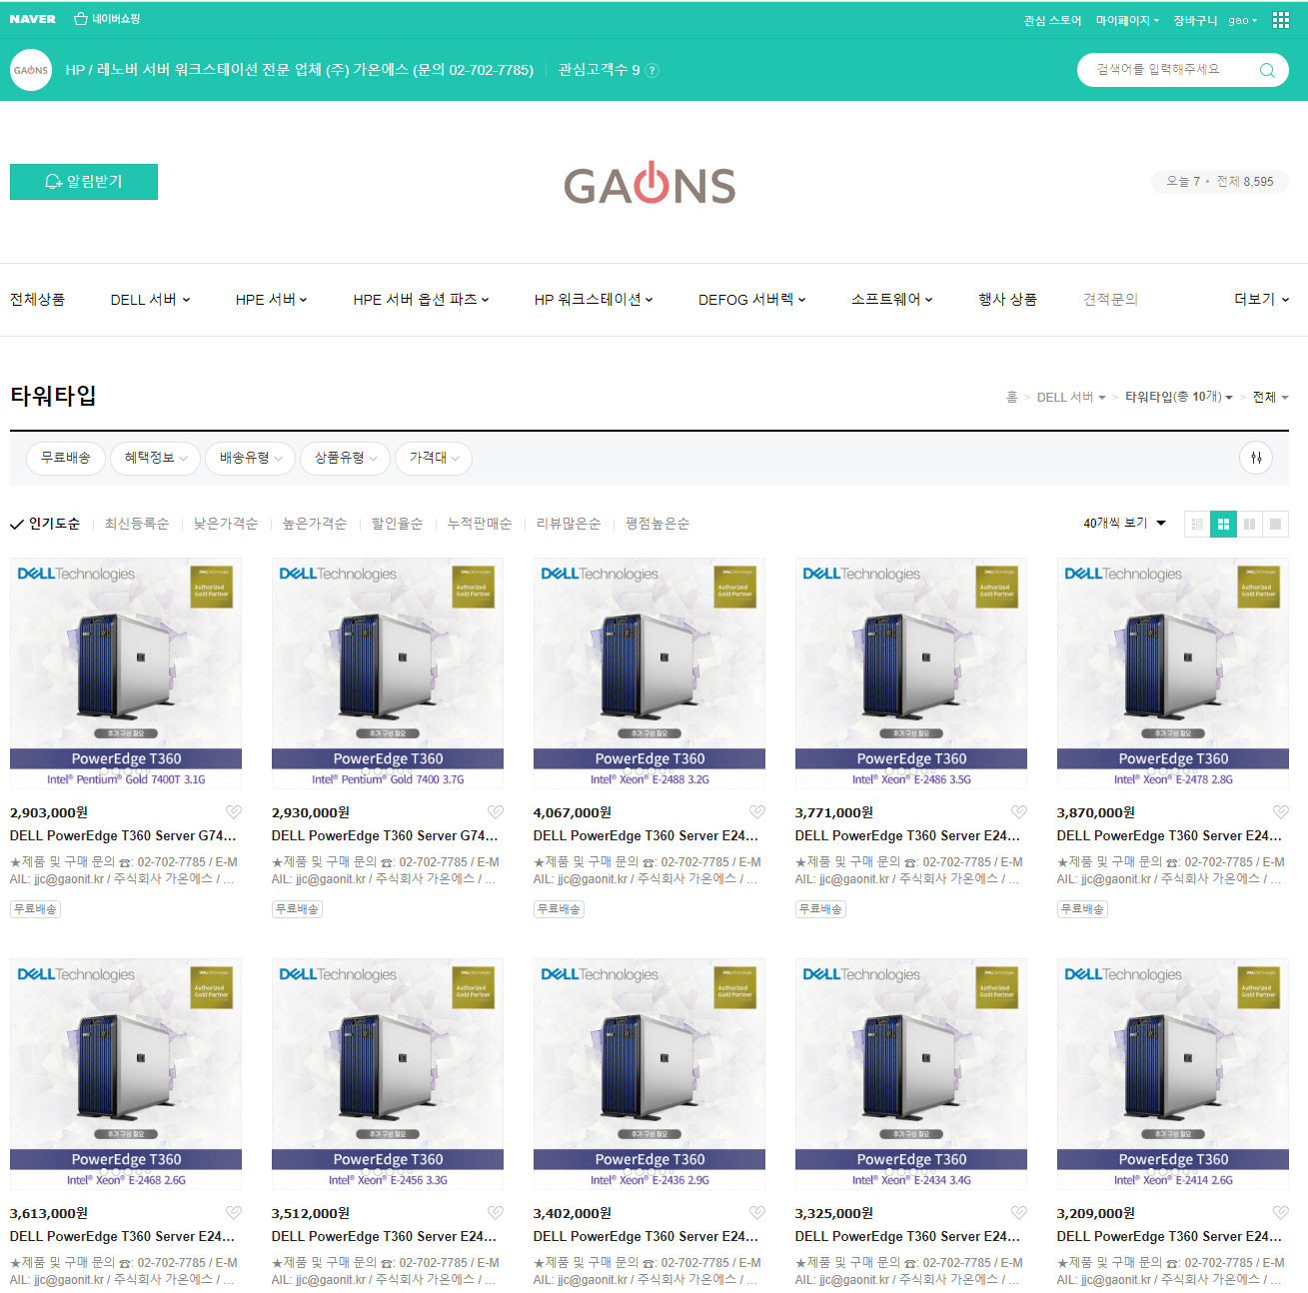Viewport: 1308px width, 1293px height.
Task: Expand the 소프트웨어 menu
Action: [x=891, y=300]
